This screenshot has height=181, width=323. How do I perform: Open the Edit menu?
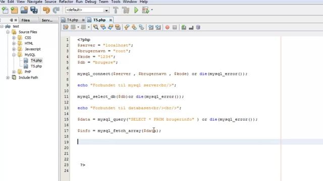[x=11, y=2]
